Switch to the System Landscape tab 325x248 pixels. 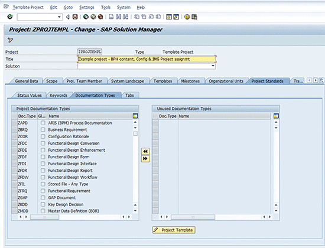click(128, 81)
